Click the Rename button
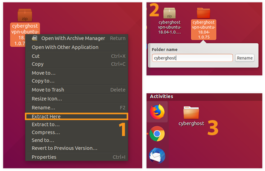This screenshot has width=265, height=171. click(x=245, y=58)
